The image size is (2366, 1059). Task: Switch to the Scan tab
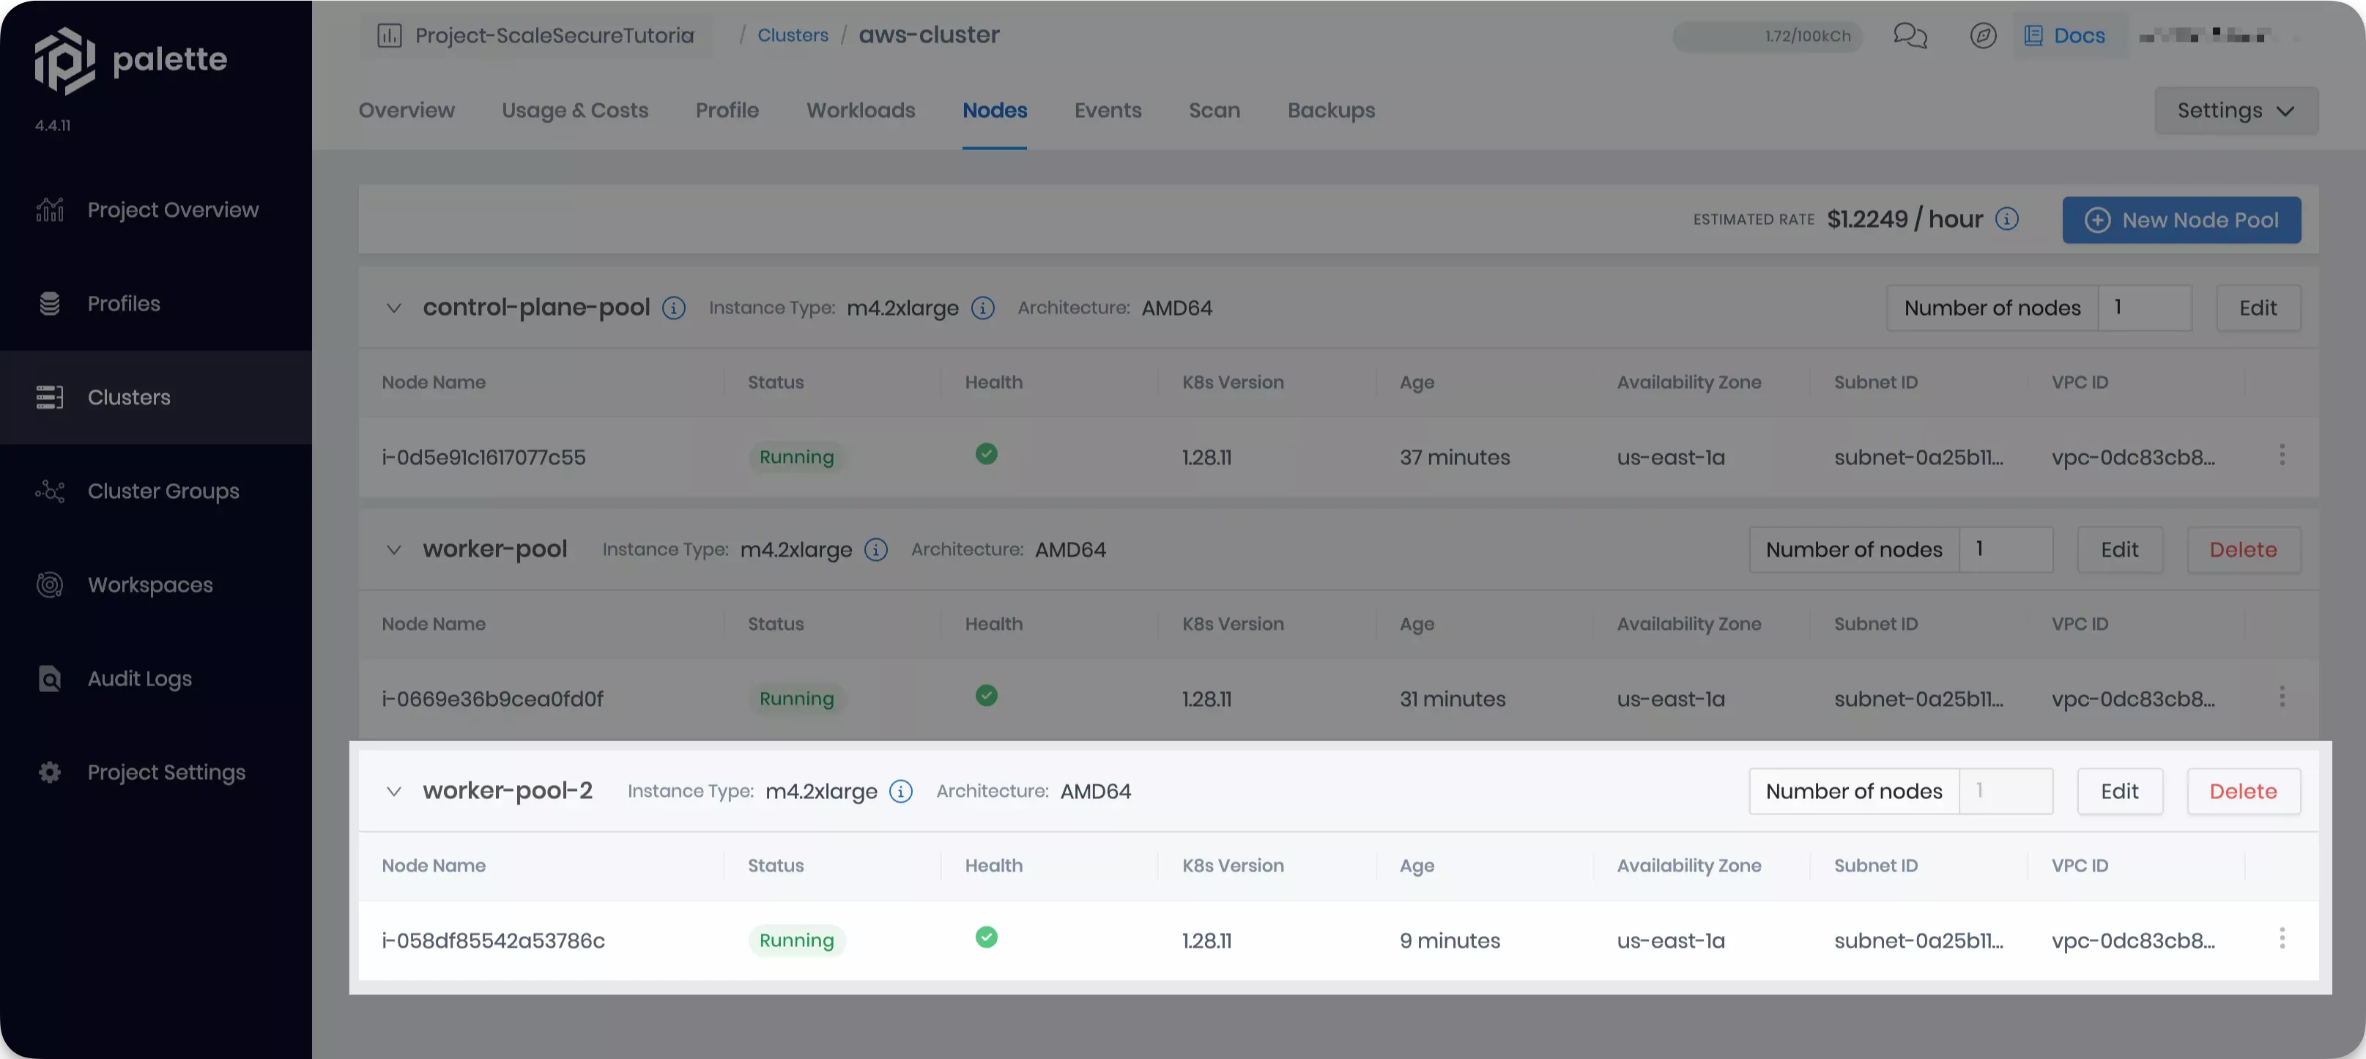tap(1214, 110)
